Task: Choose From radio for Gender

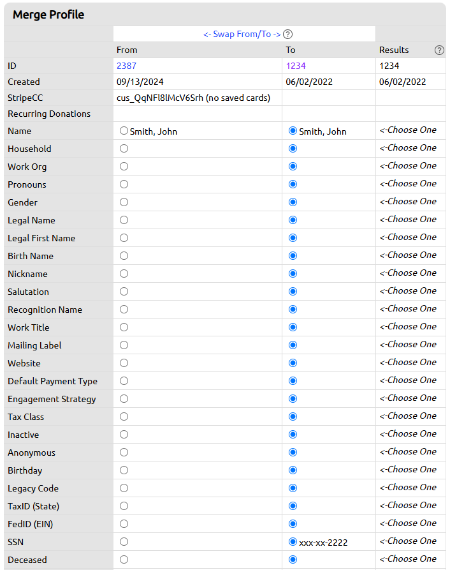Action: tap(124, 202)
